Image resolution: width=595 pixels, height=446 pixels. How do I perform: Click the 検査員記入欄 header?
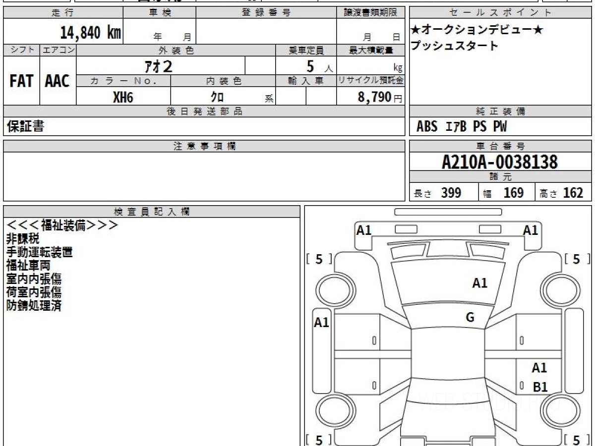(152, 212)
